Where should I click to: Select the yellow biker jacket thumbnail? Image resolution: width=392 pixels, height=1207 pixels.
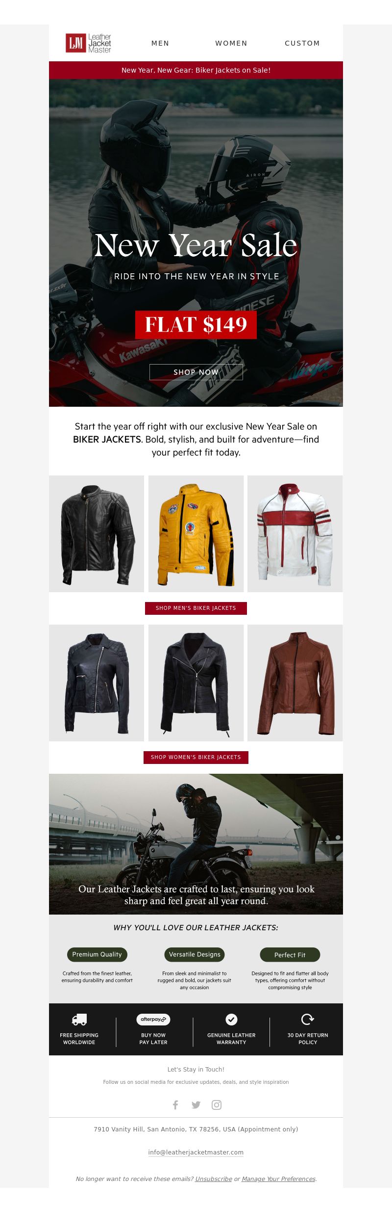(196, 534)
